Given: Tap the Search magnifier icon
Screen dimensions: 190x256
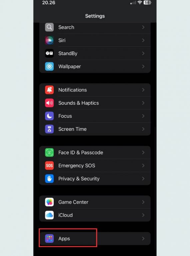Looking at the screenshot, I should [x=49, y=27].
